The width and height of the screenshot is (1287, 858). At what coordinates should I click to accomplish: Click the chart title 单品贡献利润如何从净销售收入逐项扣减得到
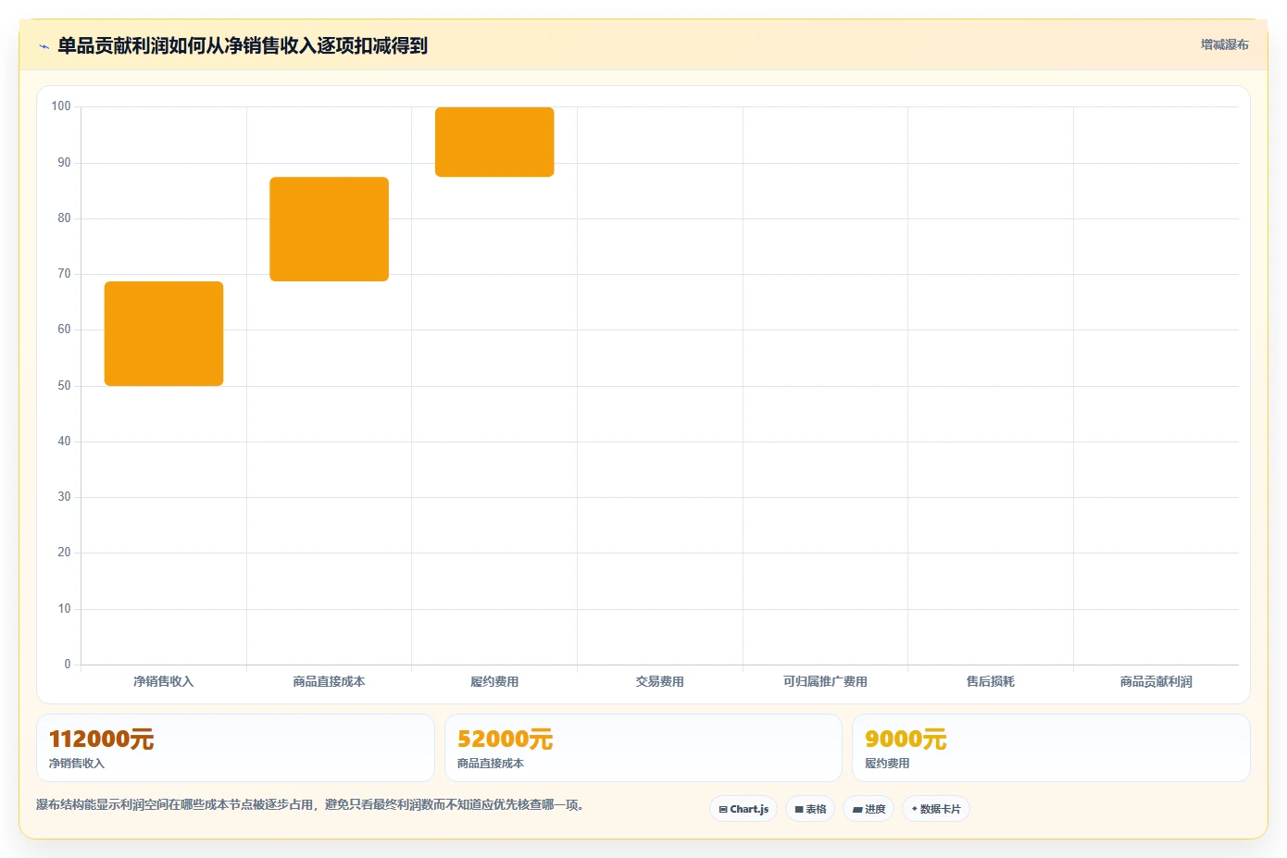click(243, 45)
